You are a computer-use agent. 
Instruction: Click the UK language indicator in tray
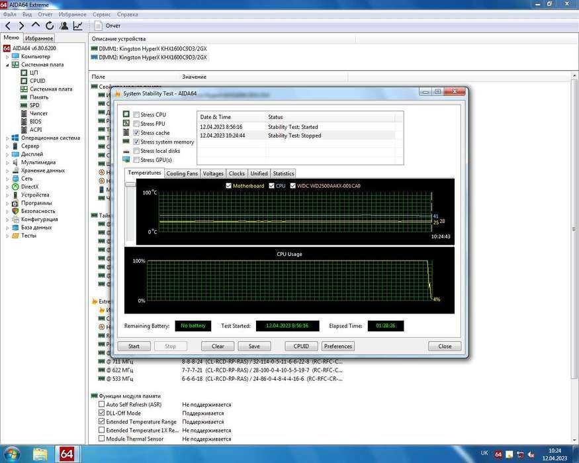(484, 452)
